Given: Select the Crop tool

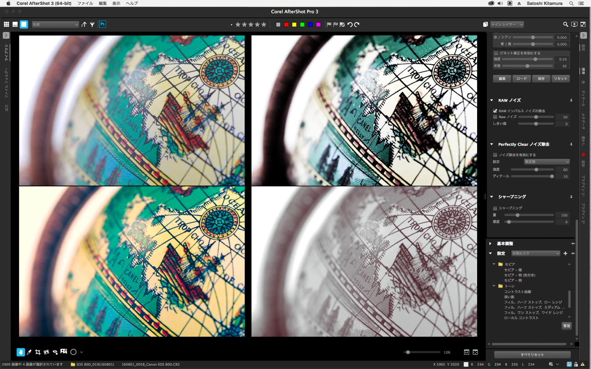Looking at the screenshot, I should pos(38,352).
